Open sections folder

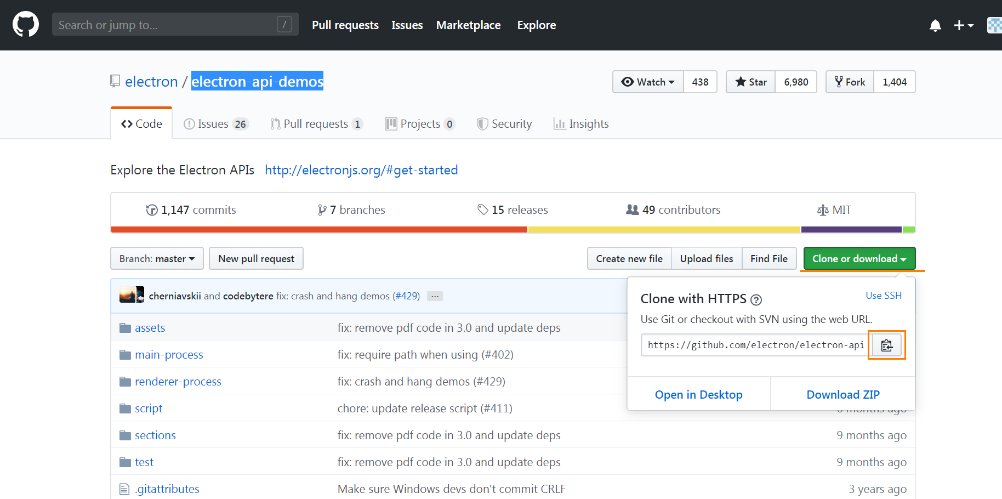155,435
